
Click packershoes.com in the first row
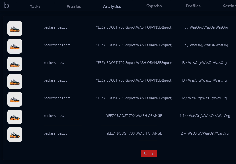pyautogui.click(x=57, y=27)
